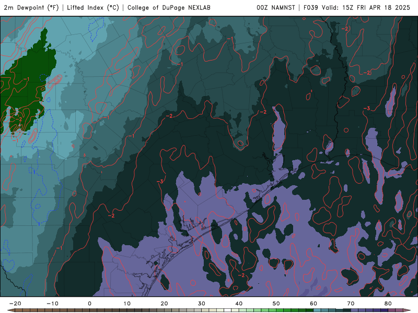Click the 'College of DuPage NEXLAB' label
418x313 pixels.
point(169,8)
